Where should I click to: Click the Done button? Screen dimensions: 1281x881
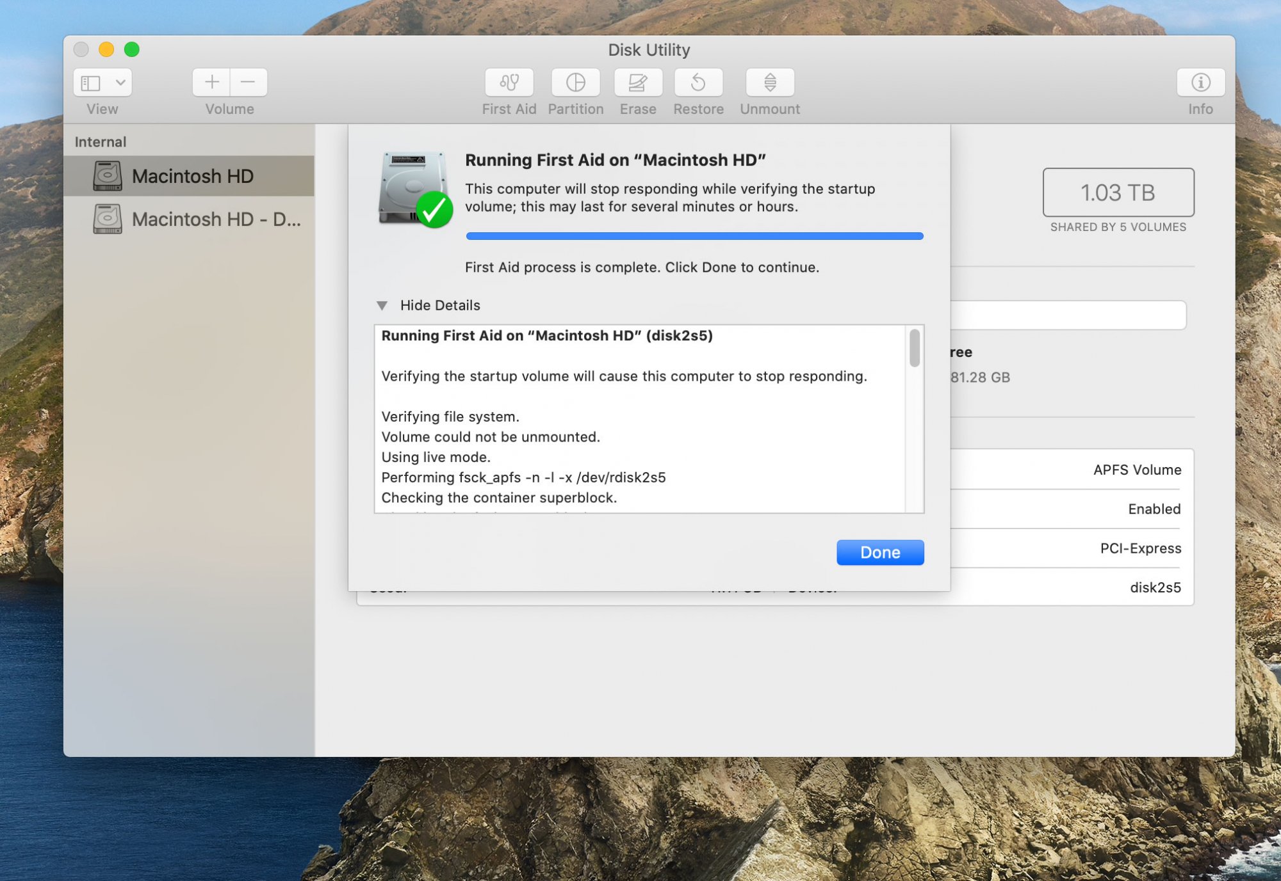[880, 552]
